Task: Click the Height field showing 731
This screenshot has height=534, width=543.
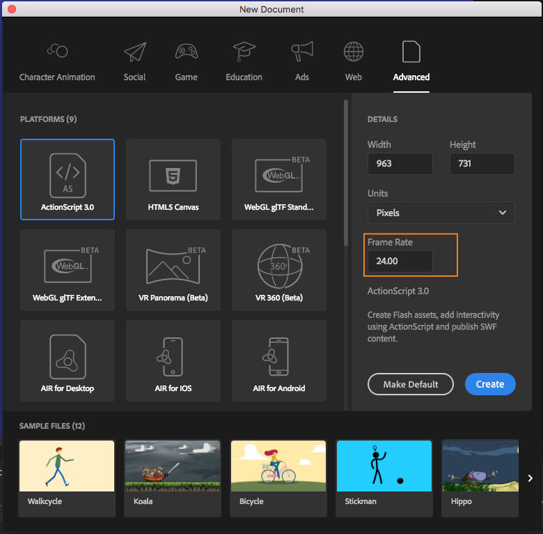Action: point(482,163)
